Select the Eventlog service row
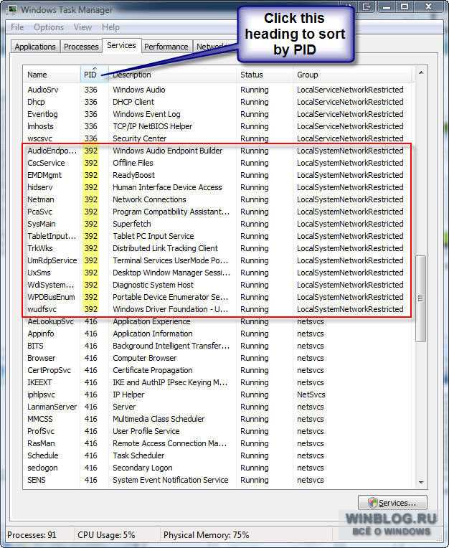 click(218, 114)
